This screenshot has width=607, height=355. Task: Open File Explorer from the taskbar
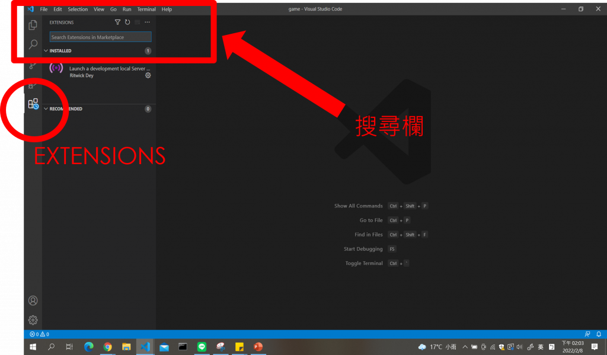pyautogui.click(x=126, y=347)
